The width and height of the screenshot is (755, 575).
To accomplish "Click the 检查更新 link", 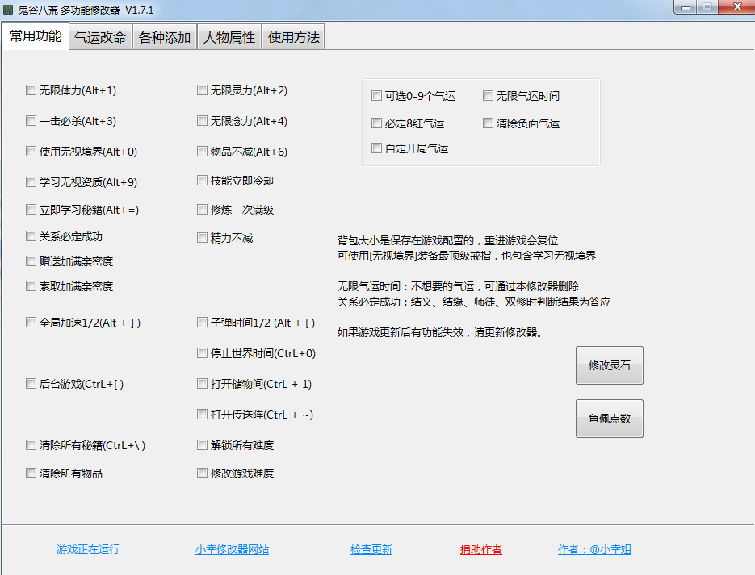I will pyautogui.click(x=371, y=549).
